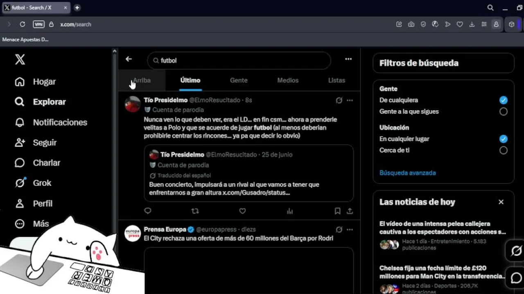Share Tío Presidelmo's post

[x=350, y=211]
